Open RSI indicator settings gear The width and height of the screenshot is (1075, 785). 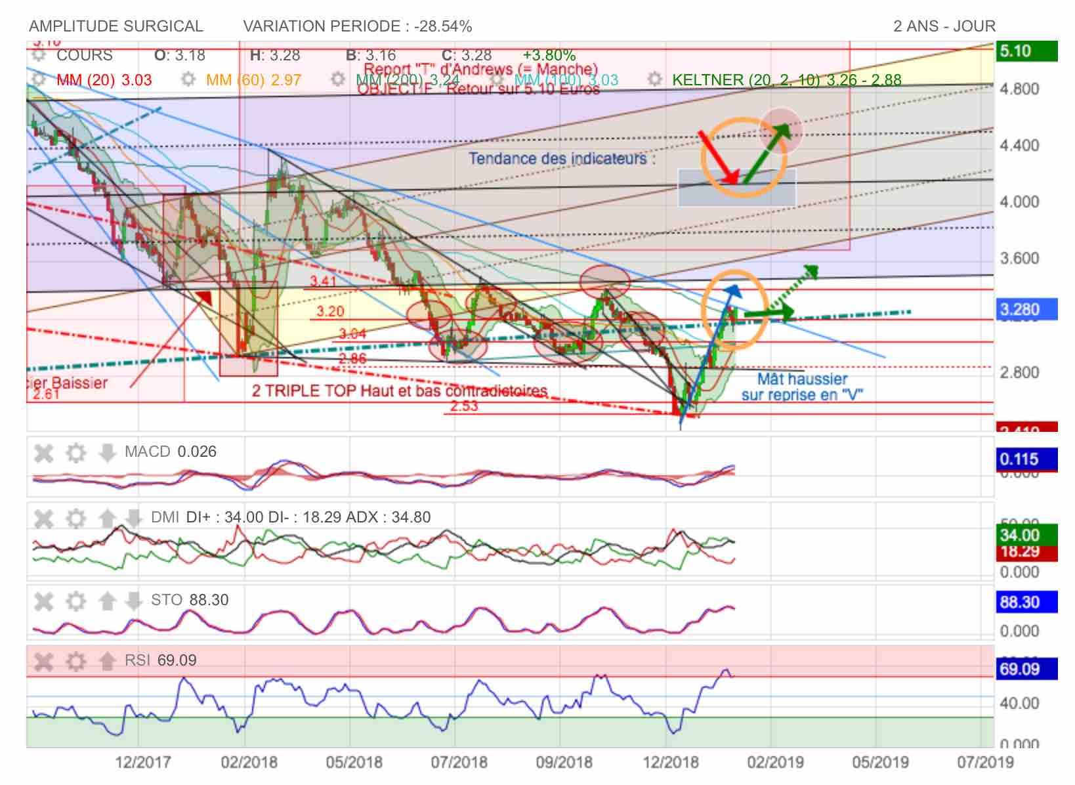pos(76,662)
